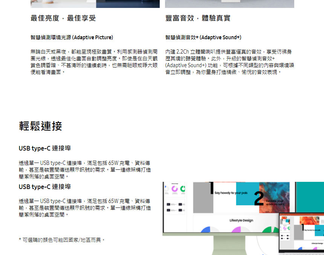Select the subheading "智慧偵測音效+ (Adaptive Sound+)"
The width and height of the screenshot is (324, 255).
203,37
